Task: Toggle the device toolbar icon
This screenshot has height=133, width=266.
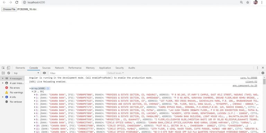Action: point(8,68)
